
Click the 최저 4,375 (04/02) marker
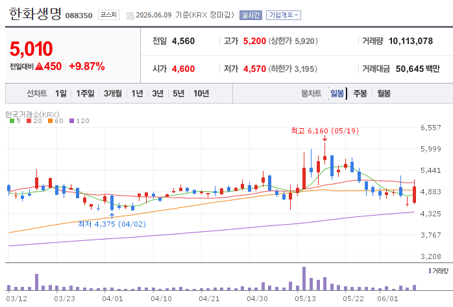pos(112,224)
